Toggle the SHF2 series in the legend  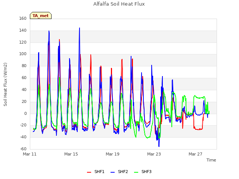coord(119,172)
